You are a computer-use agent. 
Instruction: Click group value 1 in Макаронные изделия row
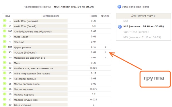point(105,58)
